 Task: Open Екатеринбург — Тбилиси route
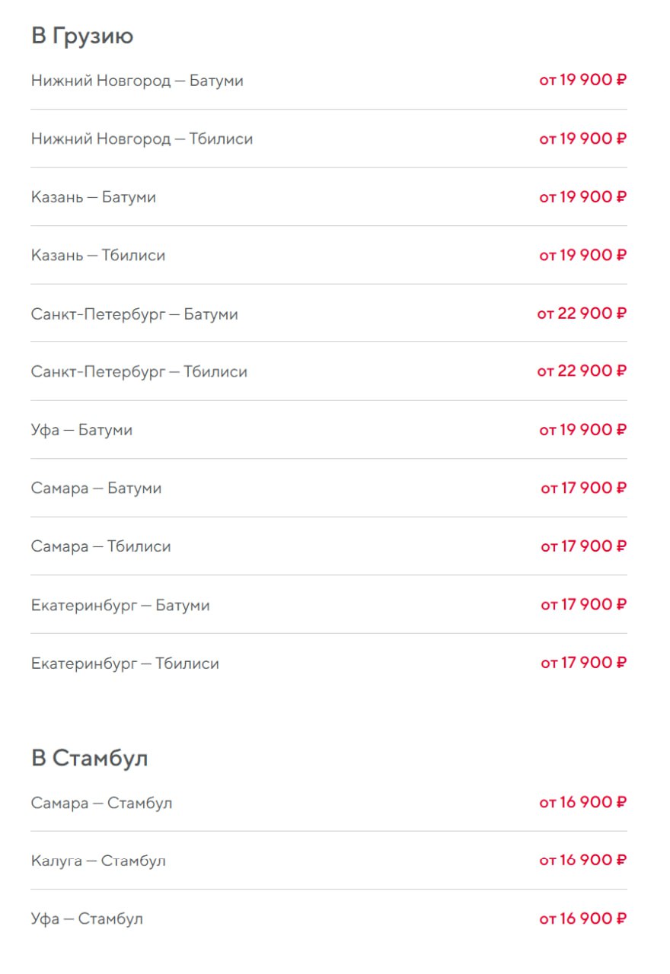(x=125, y=664)
